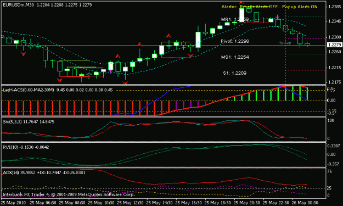Click the 25 May 18:30 time label

coord(218,203)
